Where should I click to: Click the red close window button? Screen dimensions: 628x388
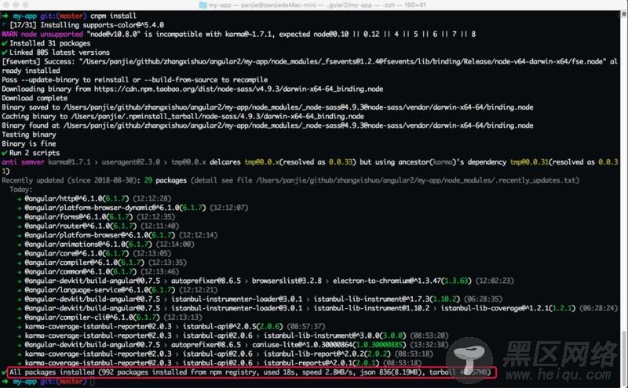point(7,5)
